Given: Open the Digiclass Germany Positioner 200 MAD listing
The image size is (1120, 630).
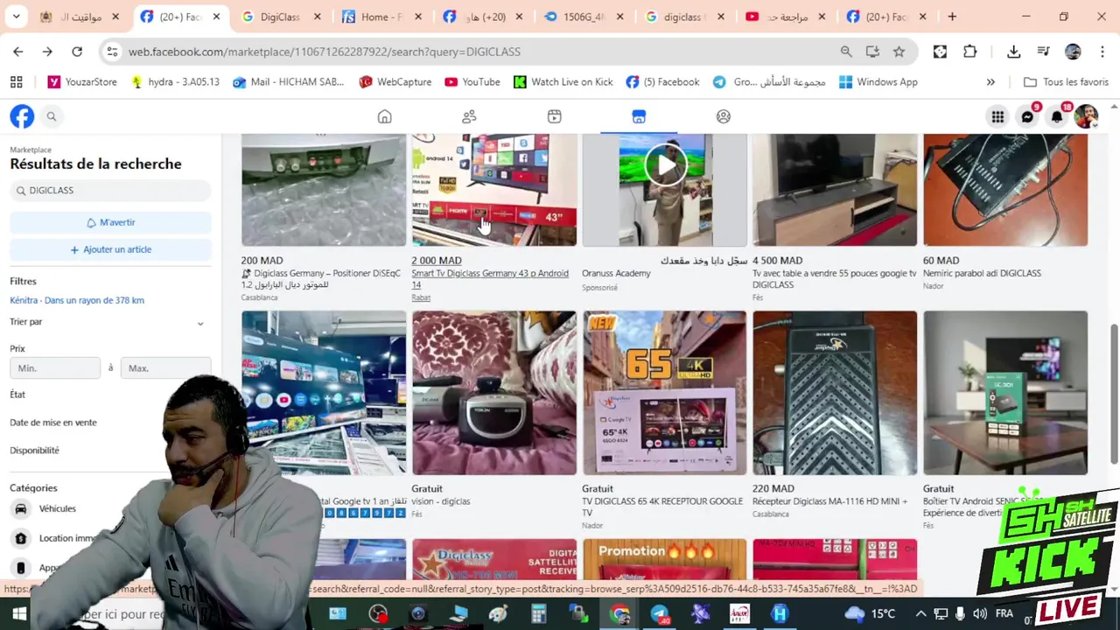Looking at the screenshot, I should coord(324,190).
